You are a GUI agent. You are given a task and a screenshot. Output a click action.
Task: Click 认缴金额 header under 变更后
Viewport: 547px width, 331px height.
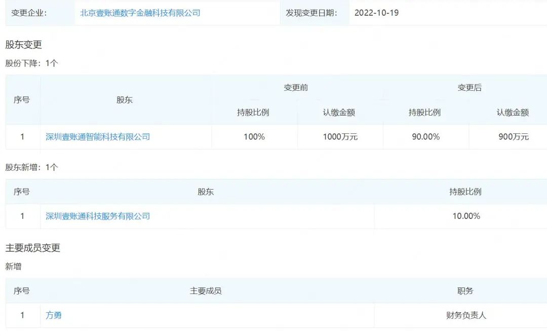pyautogui.click(x=513, y=113)
